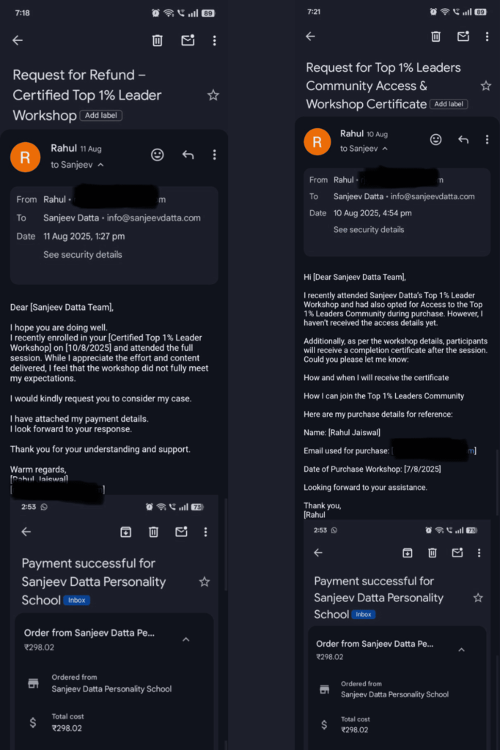Star the Top 1% Leaders Community Access email

pos(485,86)
